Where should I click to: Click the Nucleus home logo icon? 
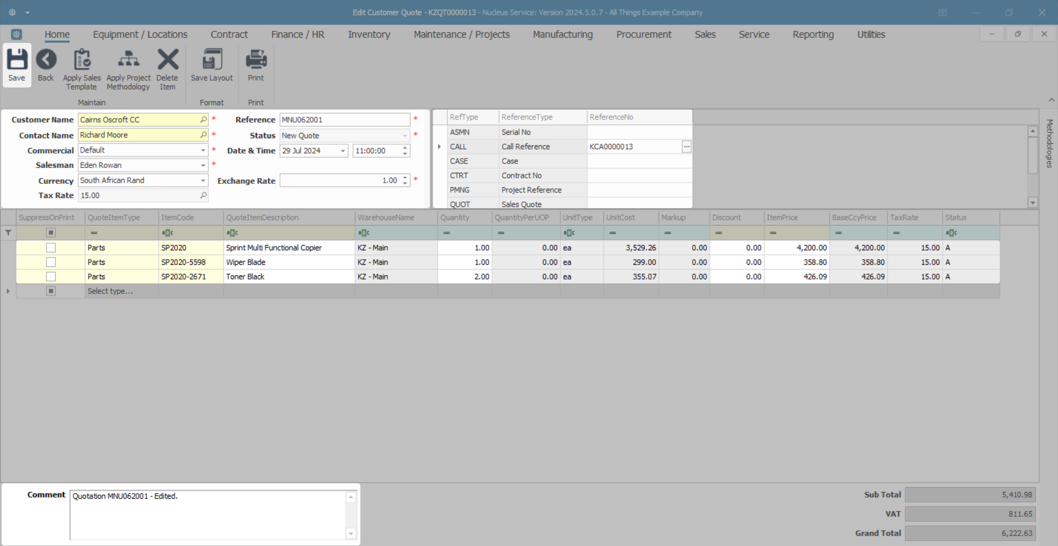(x=17, y=34)
